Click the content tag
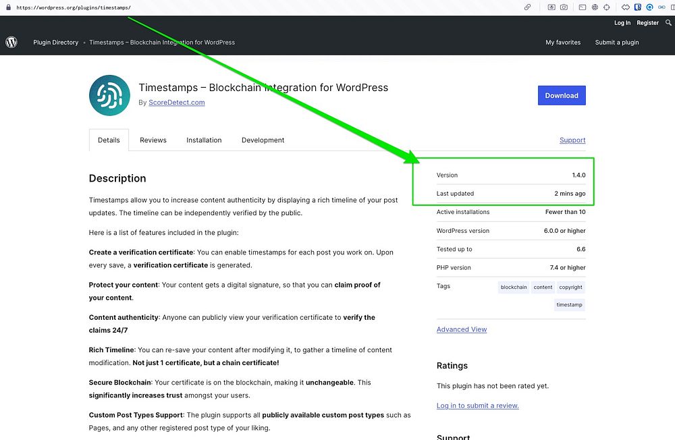This screenshot has width=675, height=440. (543, 287)
